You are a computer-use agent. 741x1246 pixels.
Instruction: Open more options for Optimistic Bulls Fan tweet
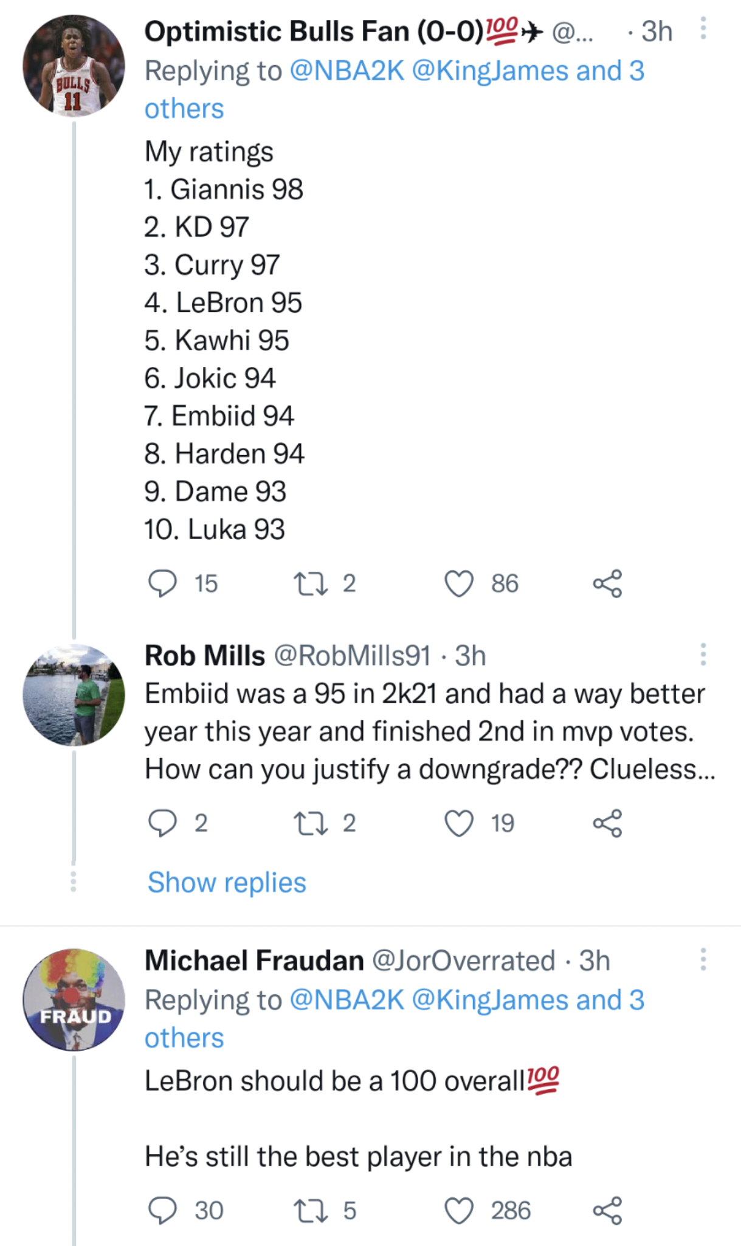pyautogui.click(x=703, y=29)
